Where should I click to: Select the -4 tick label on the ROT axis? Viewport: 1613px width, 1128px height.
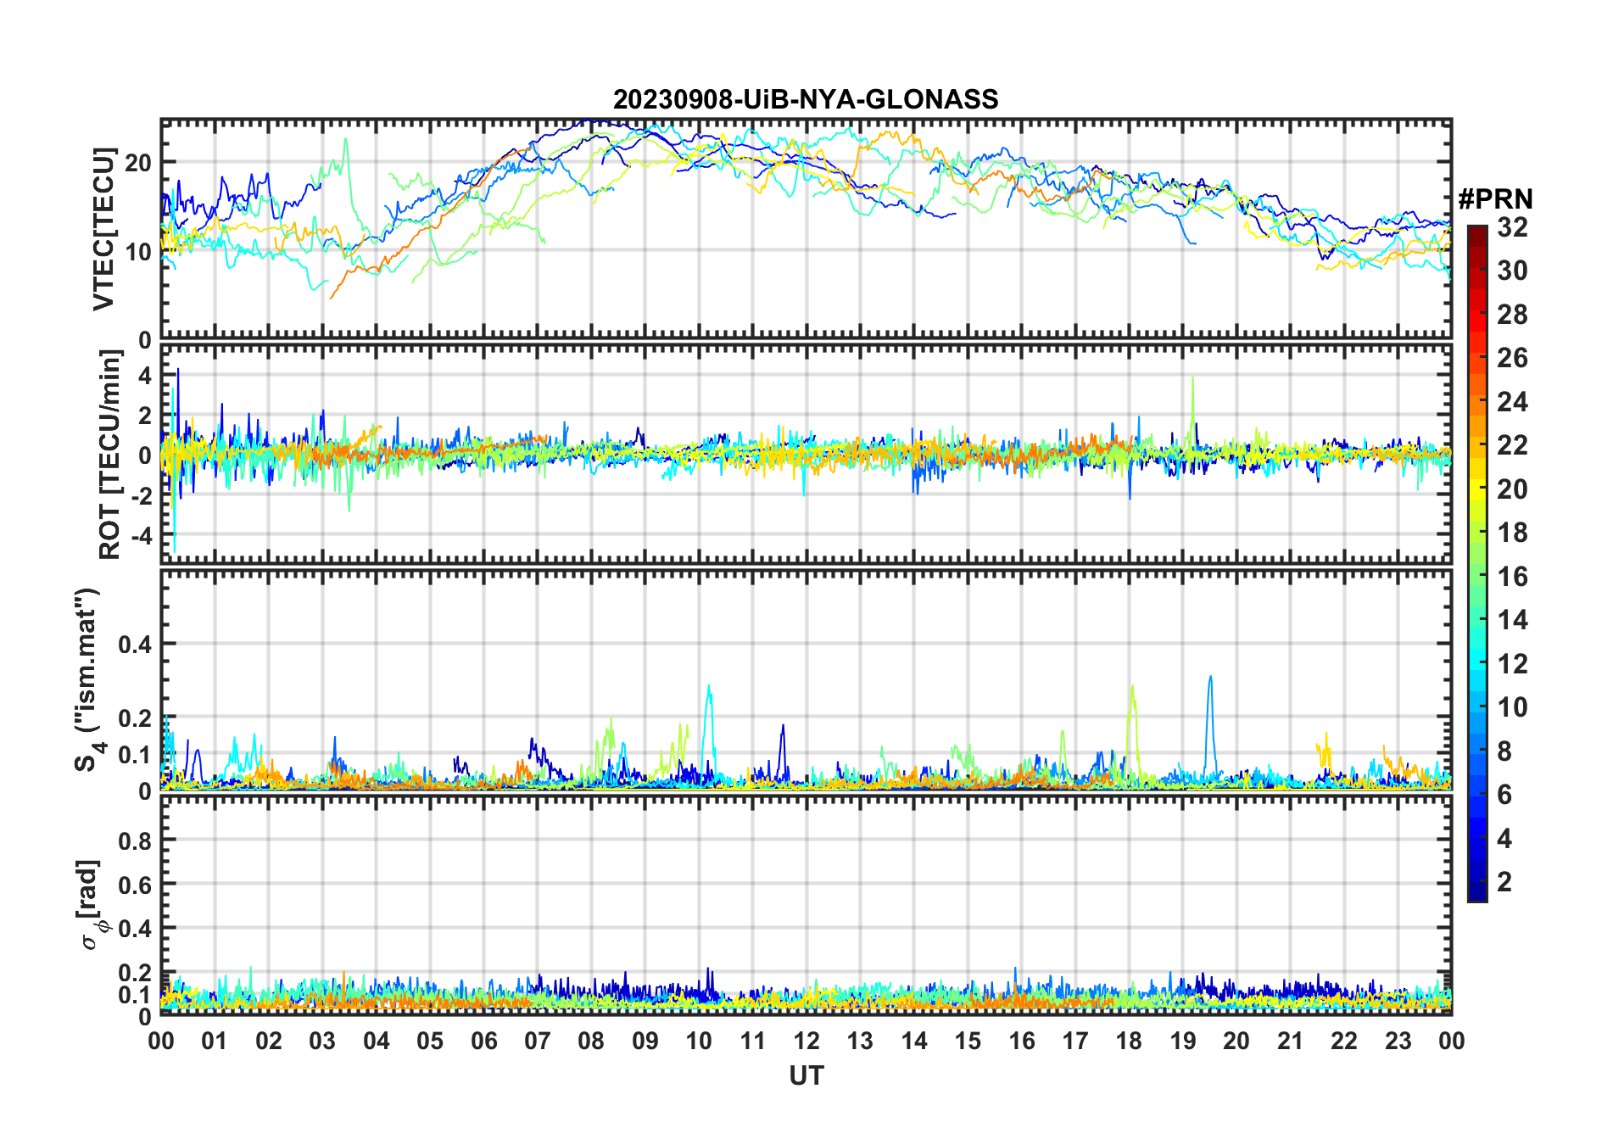(x=140, y=536)
